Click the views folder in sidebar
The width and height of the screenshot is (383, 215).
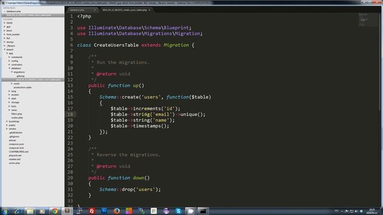(14, 110)
